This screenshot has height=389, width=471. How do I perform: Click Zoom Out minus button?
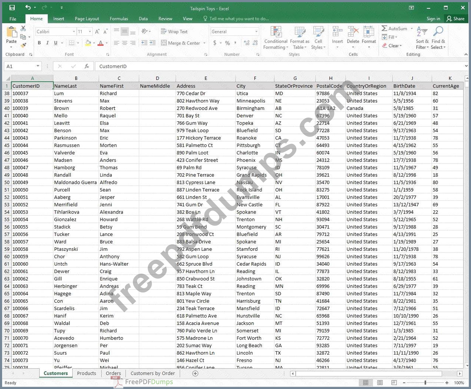point(404,383)
